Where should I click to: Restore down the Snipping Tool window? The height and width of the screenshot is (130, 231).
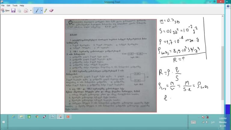click(214, 2)
